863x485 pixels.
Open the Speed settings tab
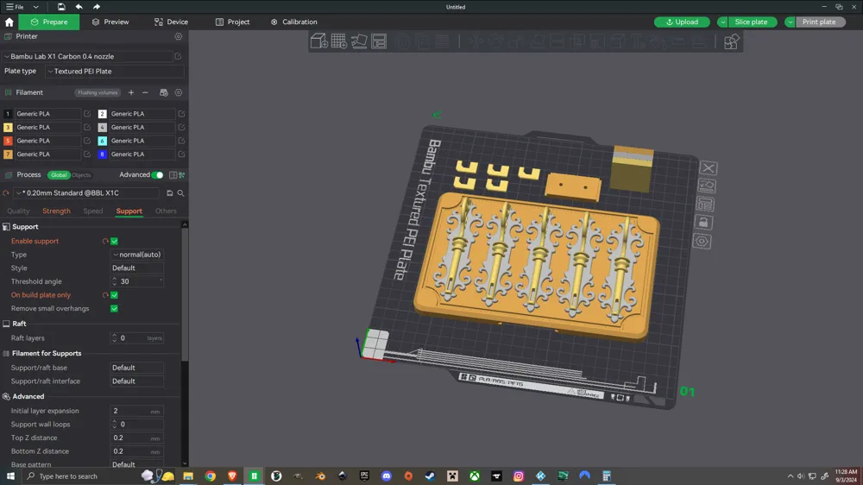pos(93,211)
